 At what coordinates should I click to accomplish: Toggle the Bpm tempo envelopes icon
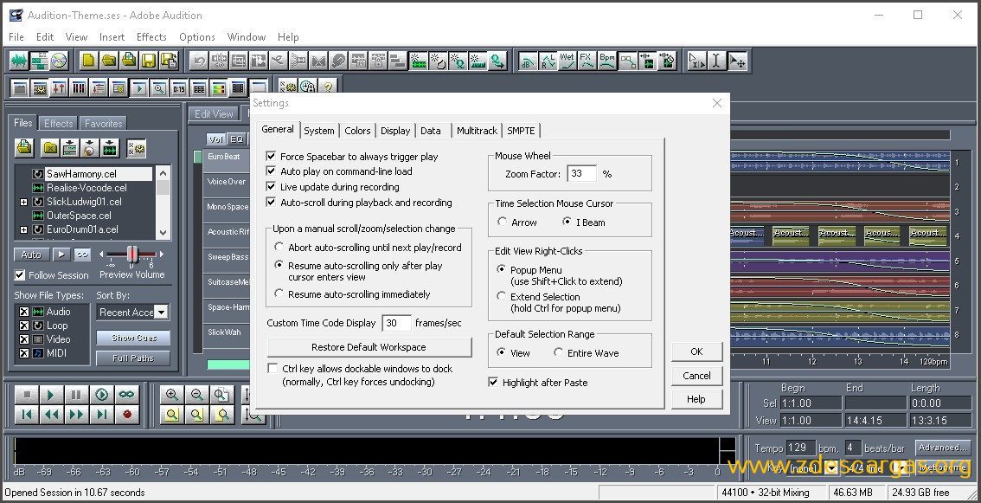(x=607, y=61)
